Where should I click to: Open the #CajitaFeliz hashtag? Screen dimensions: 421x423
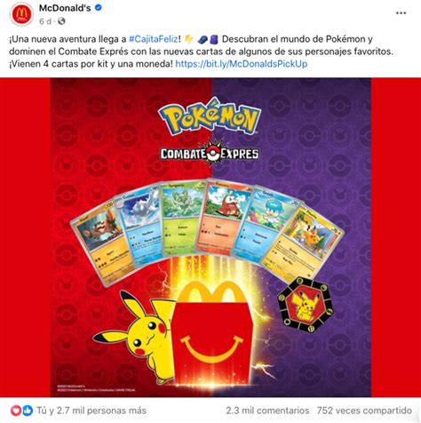click(154, 39)
